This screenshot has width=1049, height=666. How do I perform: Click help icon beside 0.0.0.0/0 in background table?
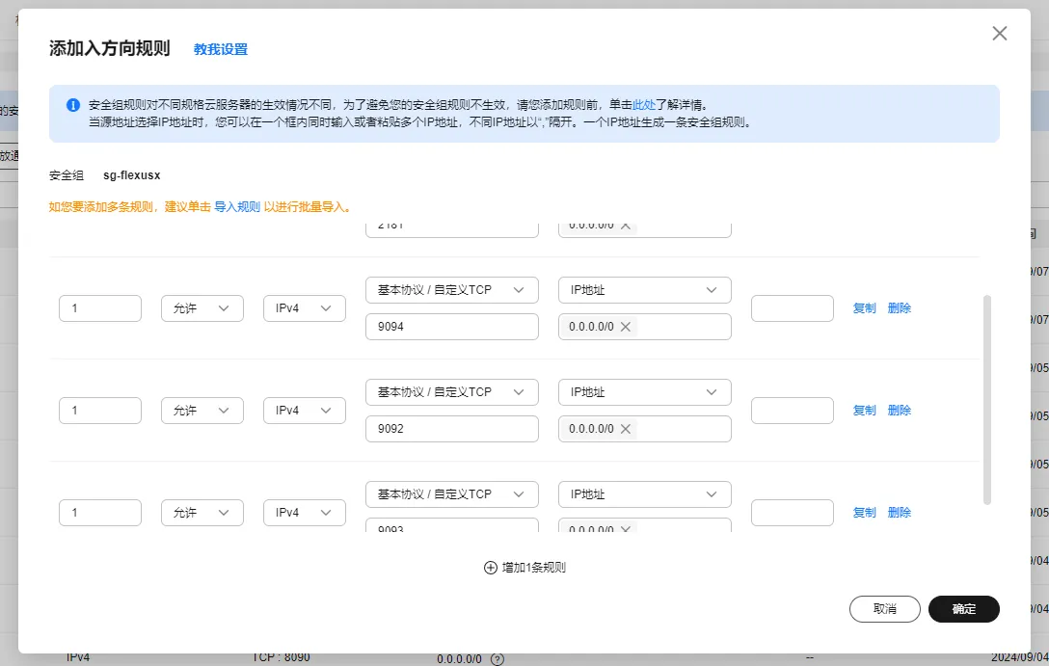(498, 659)
